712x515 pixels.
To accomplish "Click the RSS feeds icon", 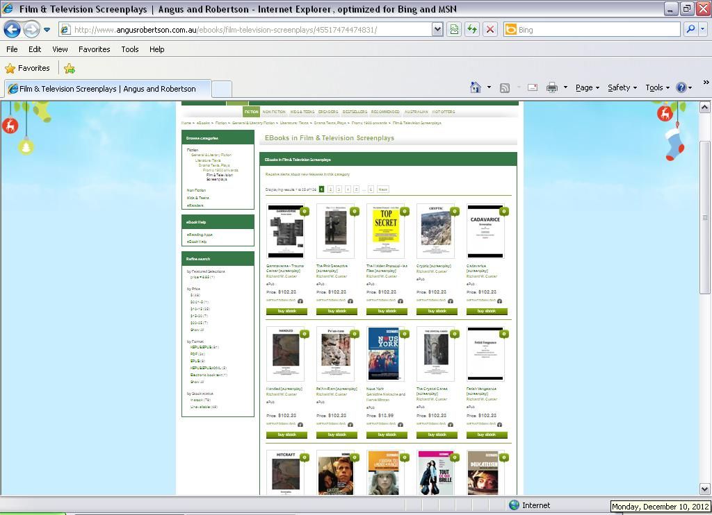I will tap(505, 88).
